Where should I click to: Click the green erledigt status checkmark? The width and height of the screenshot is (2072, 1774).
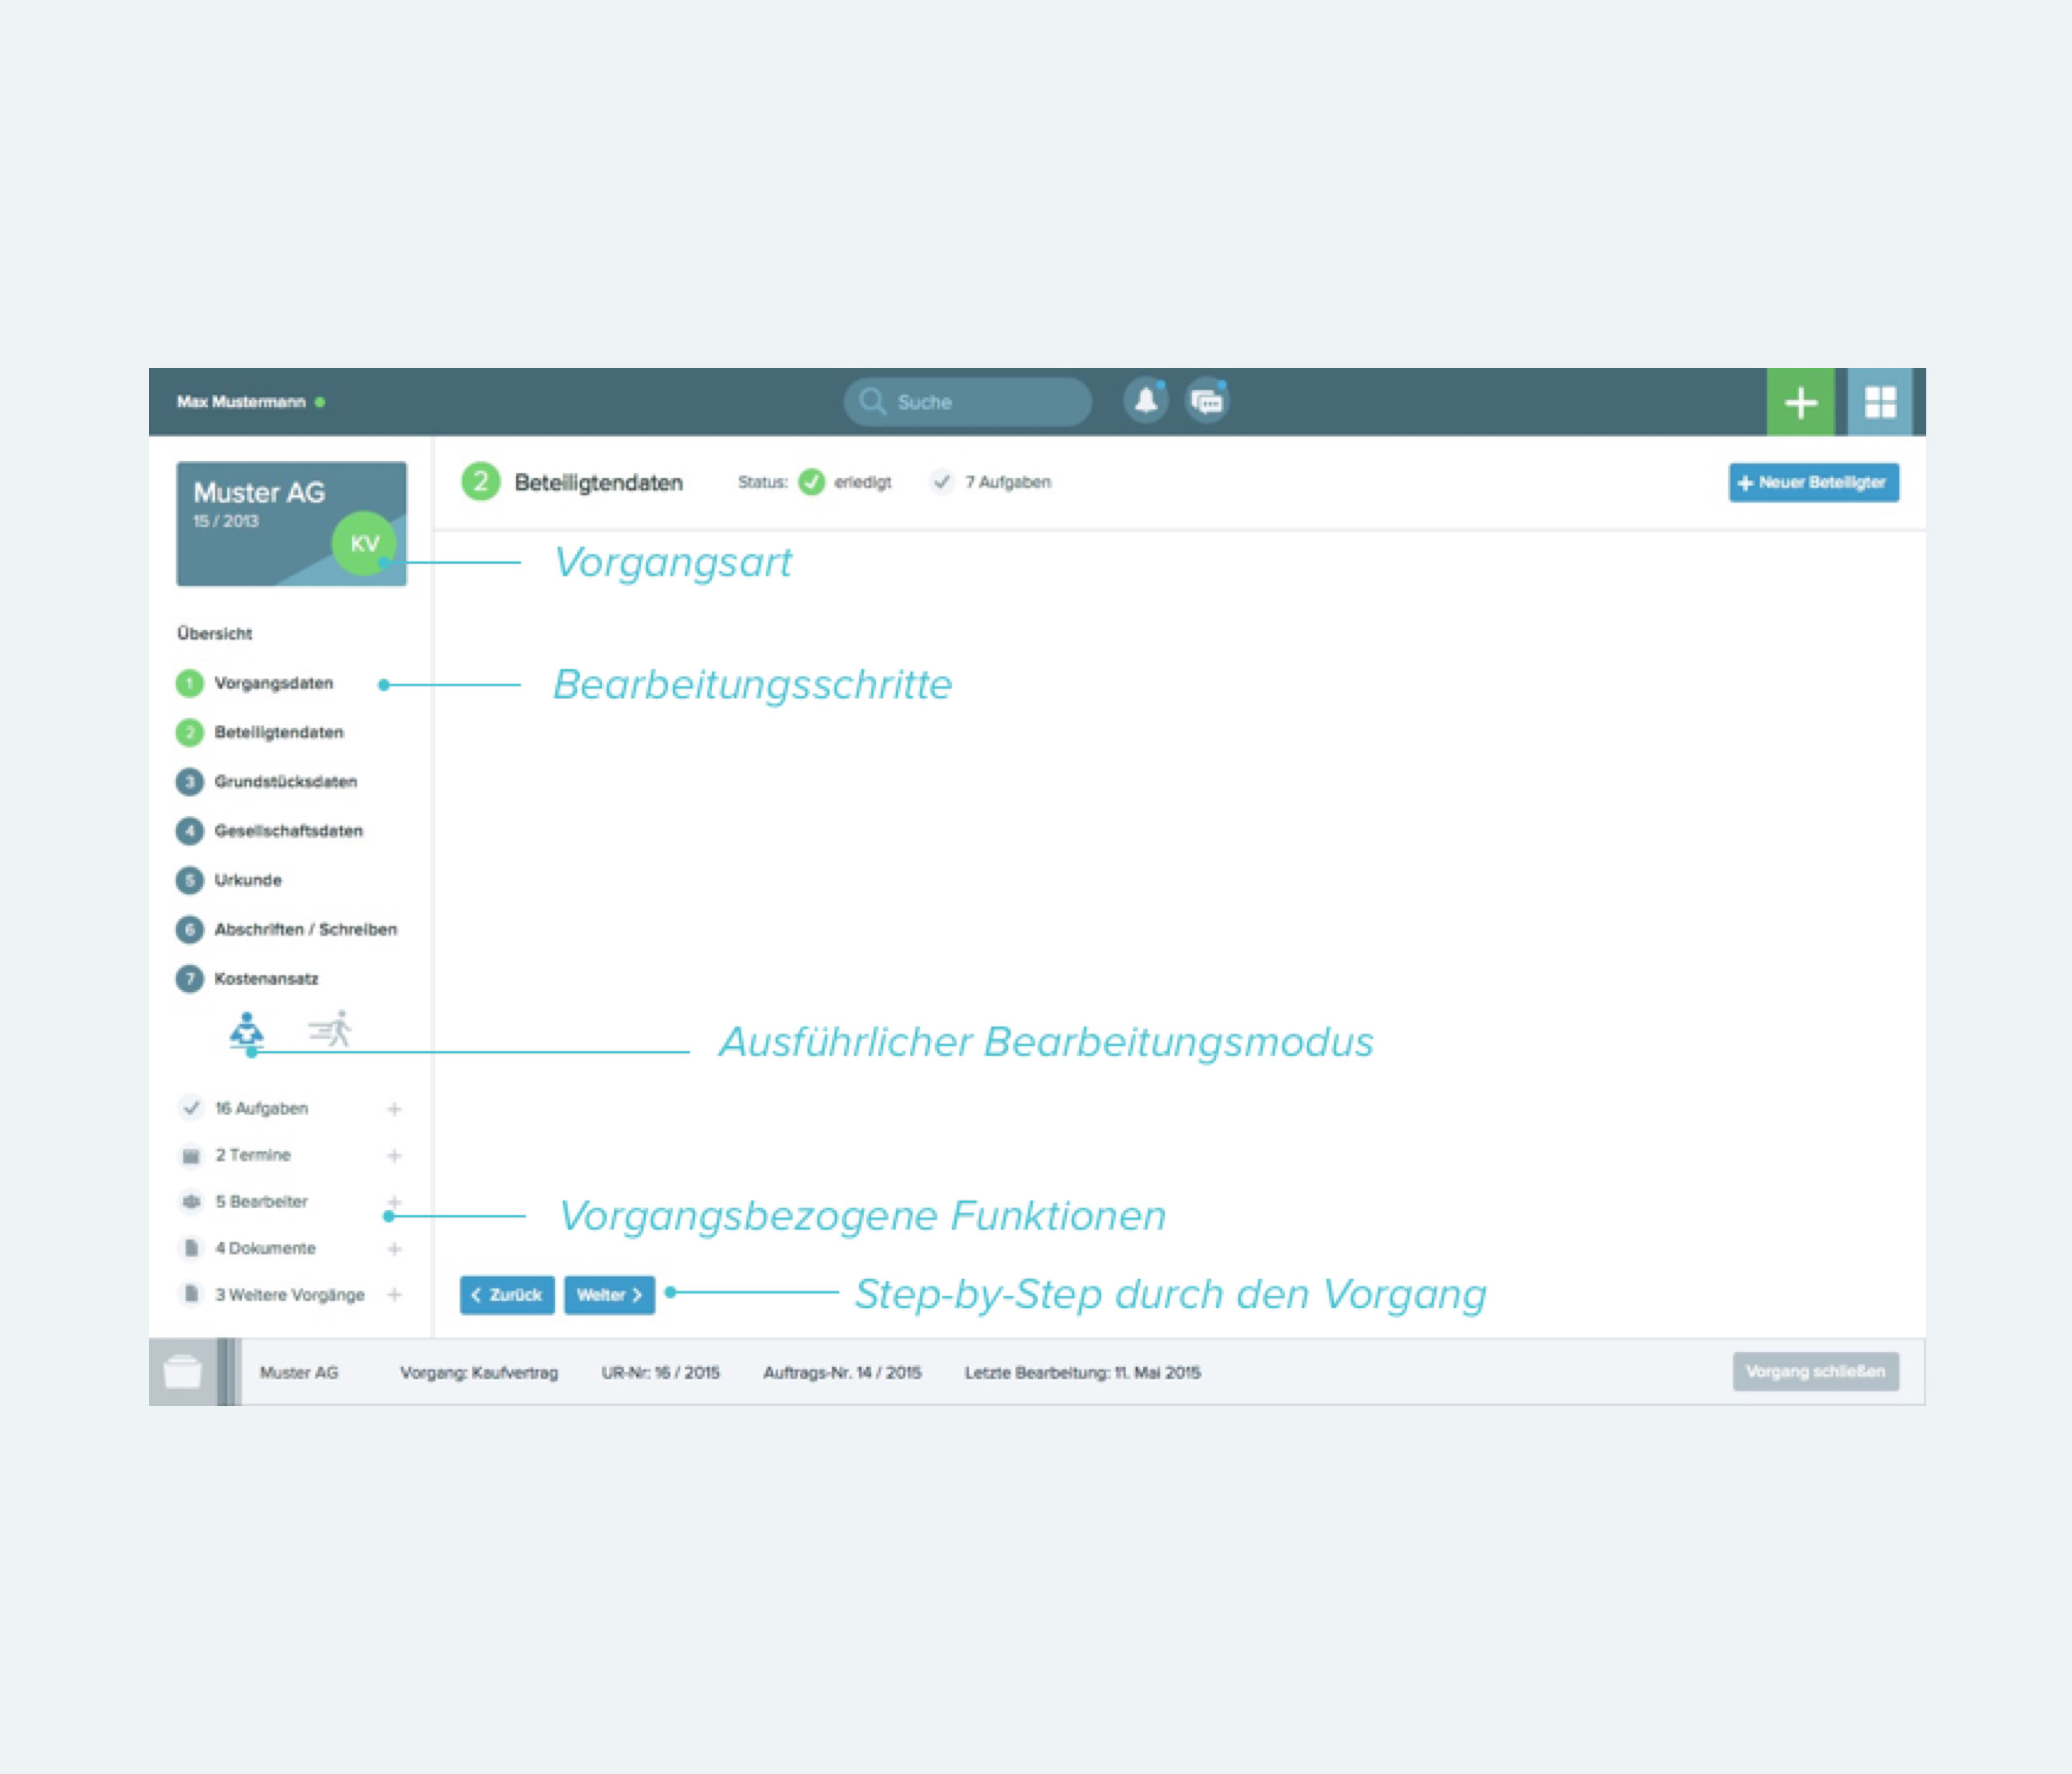pyautogui.click(x=811, y=482)
